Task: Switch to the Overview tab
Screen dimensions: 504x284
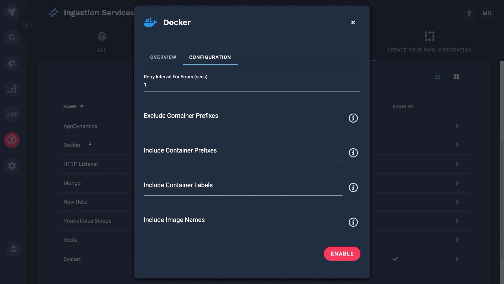Action: click(x=163, y=57)
